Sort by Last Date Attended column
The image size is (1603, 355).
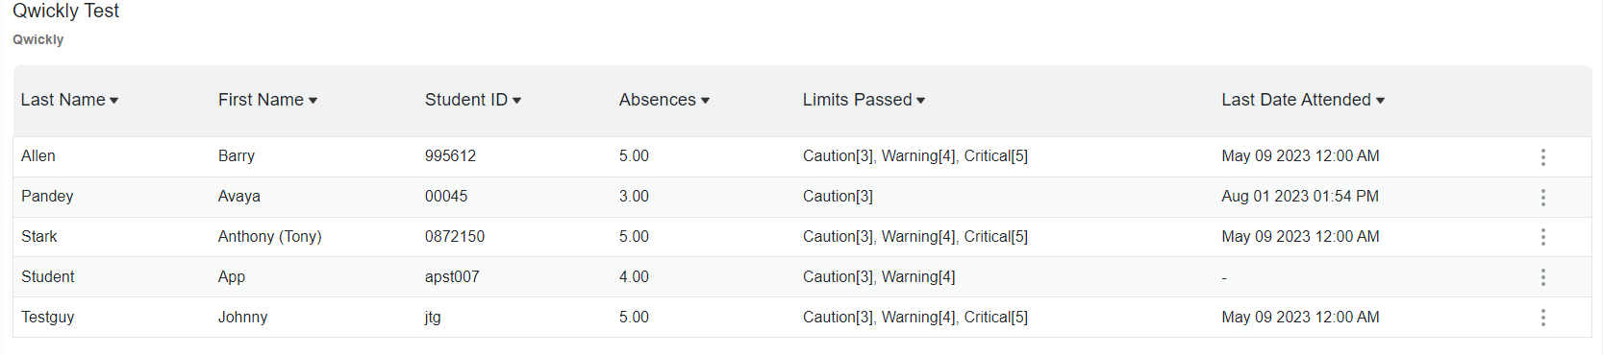coord(1303,100)
